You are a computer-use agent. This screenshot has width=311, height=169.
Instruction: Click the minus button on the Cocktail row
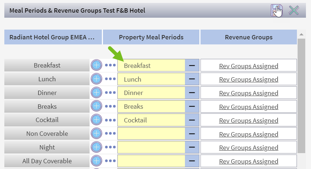click(192, 120)
